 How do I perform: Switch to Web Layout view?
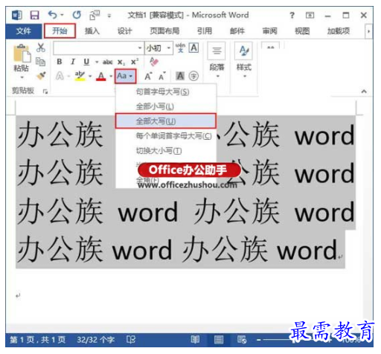coord(241,339)
